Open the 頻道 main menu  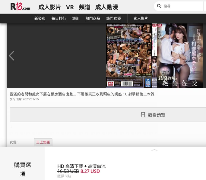coord(84,7)
